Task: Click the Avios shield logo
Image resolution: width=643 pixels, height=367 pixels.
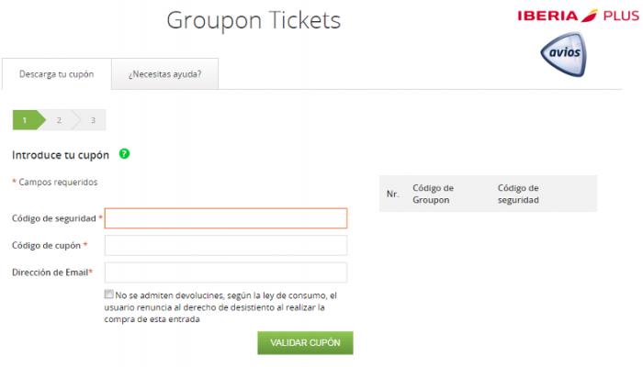Action: pyautogui.click(x=564, y=54)
